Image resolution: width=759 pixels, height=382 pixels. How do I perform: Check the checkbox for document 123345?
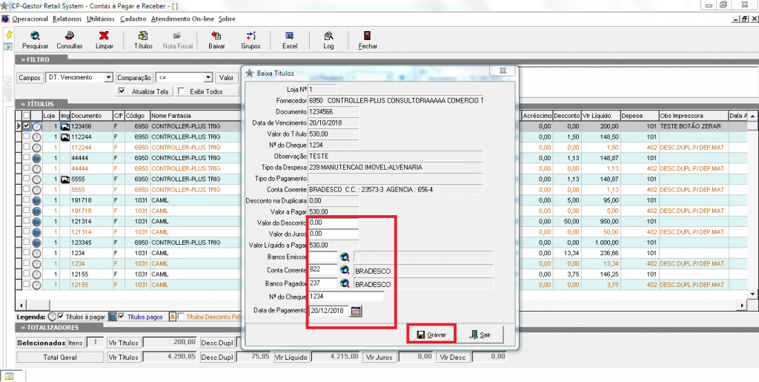click(27, 243)
